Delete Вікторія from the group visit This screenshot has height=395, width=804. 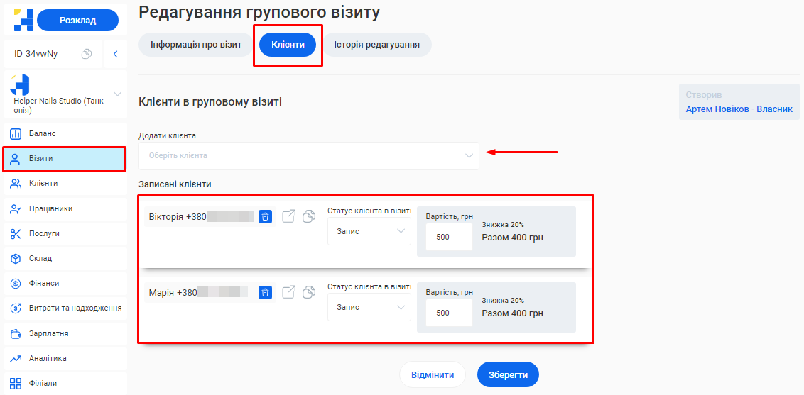tap(265, 217)
